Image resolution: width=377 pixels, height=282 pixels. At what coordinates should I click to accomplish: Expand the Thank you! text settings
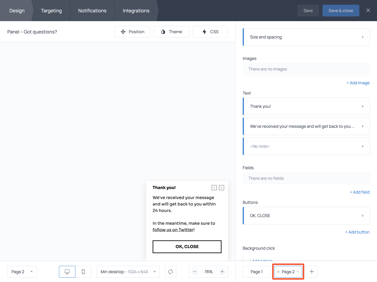(x=306, y=106)
